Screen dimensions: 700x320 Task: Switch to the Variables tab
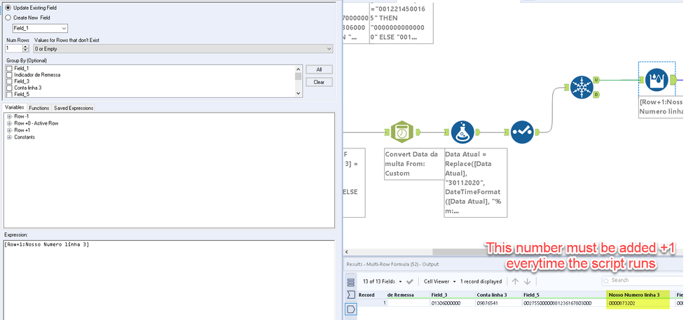[x=14, y=108]
